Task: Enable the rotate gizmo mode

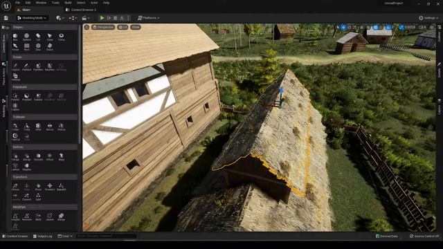Action: tap(350, 27)
